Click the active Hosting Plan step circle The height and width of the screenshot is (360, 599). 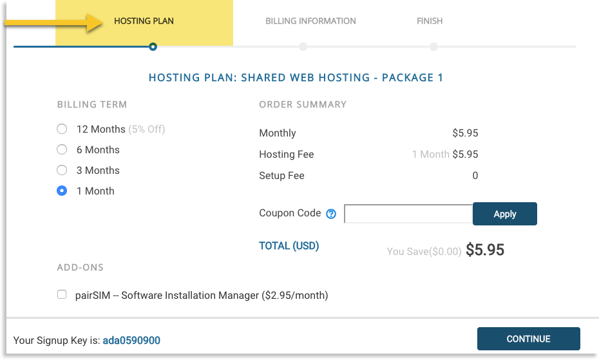click(153, 46)
